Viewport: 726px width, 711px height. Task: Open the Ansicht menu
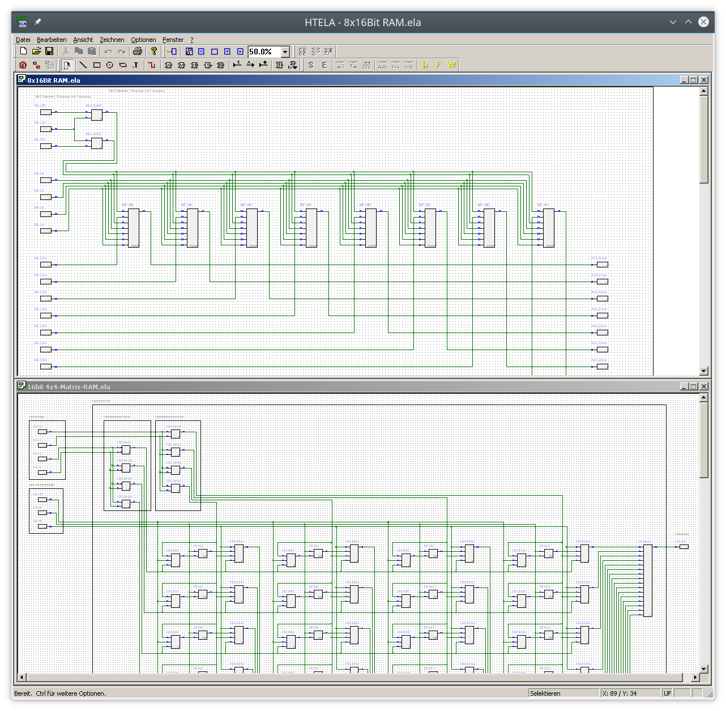pos(83,40)
